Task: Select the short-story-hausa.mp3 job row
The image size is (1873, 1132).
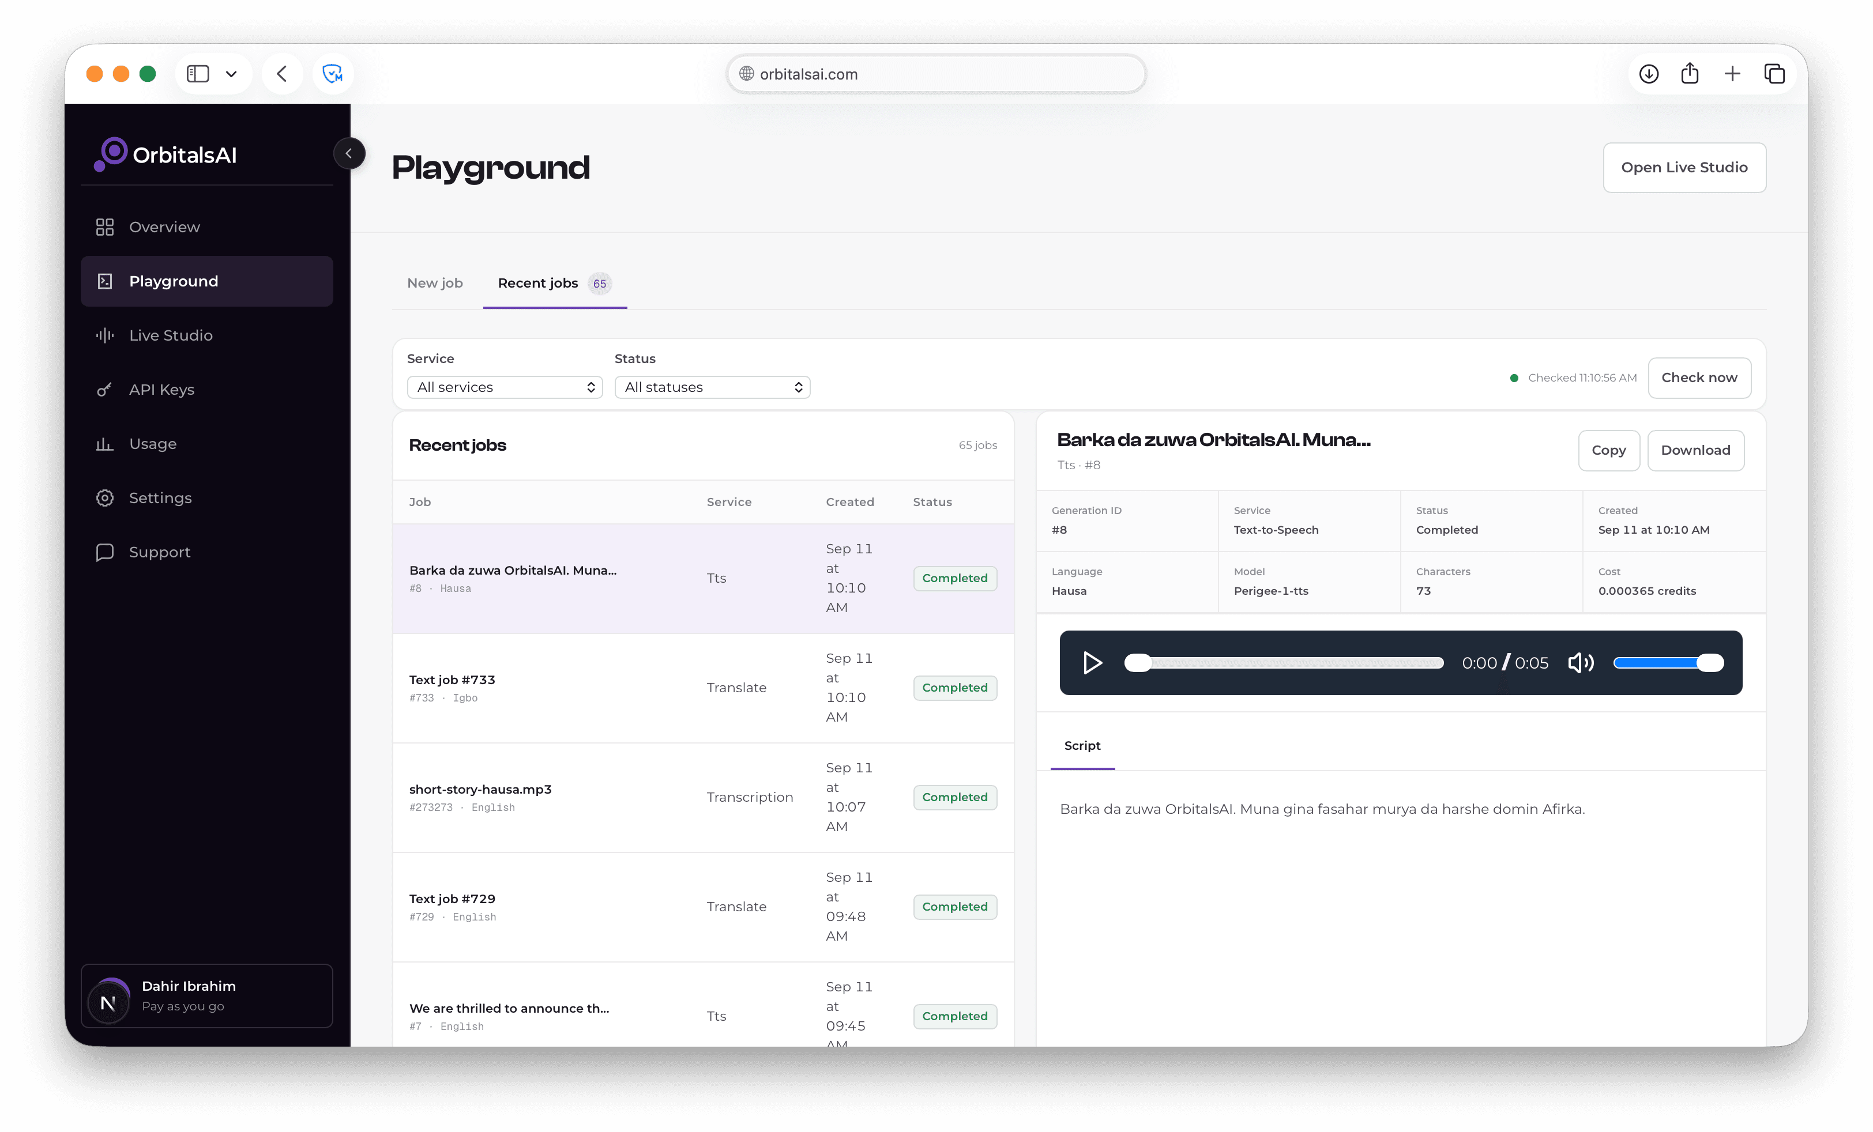Action: click(703, 798)
